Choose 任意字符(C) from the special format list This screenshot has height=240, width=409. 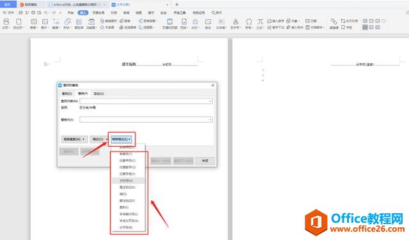click(128, 160)
